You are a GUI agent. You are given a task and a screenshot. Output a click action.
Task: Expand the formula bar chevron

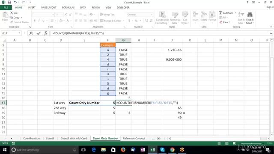[x=271, y=33]
